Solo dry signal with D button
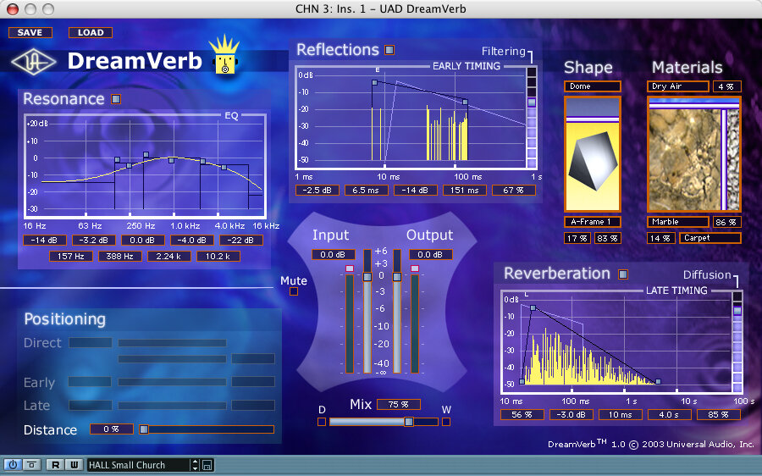The height and width of the screenshot is (476, 762). point(322,422)
